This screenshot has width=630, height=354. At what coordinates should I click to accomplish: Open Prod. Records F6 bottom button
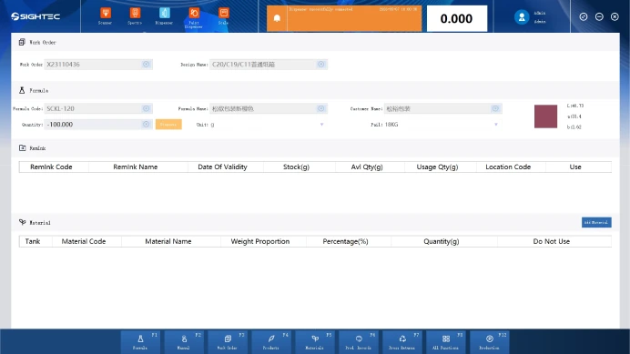point(359,341)
